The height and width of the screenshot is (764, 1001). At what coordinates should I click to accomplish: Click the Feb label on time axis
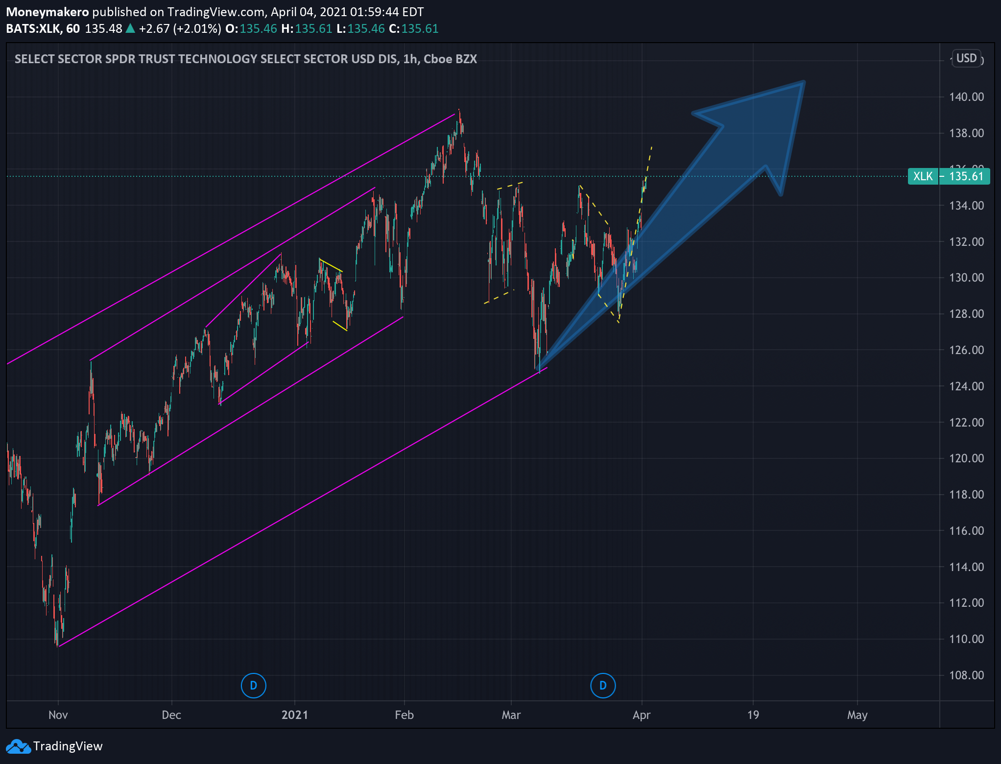click(x=405, y=715)
